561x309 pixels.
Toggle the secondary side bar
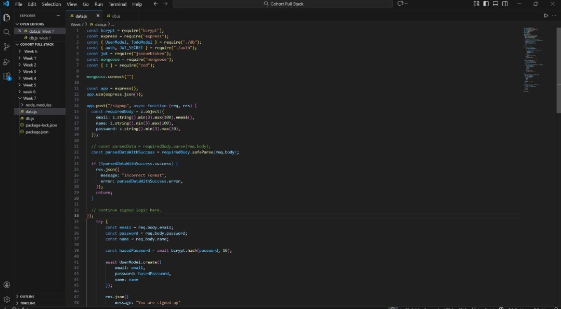505,4
